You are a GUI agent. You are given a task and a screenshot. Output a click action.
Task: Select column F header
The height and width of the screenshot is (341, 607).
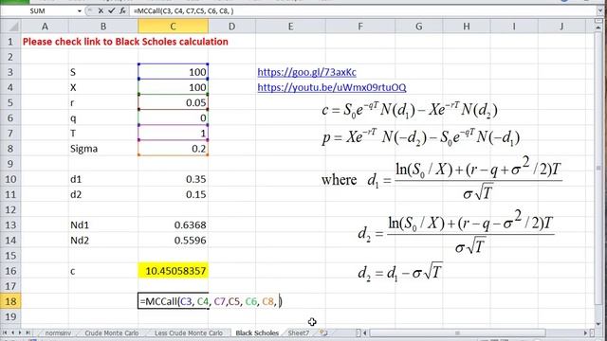[360, 27]
